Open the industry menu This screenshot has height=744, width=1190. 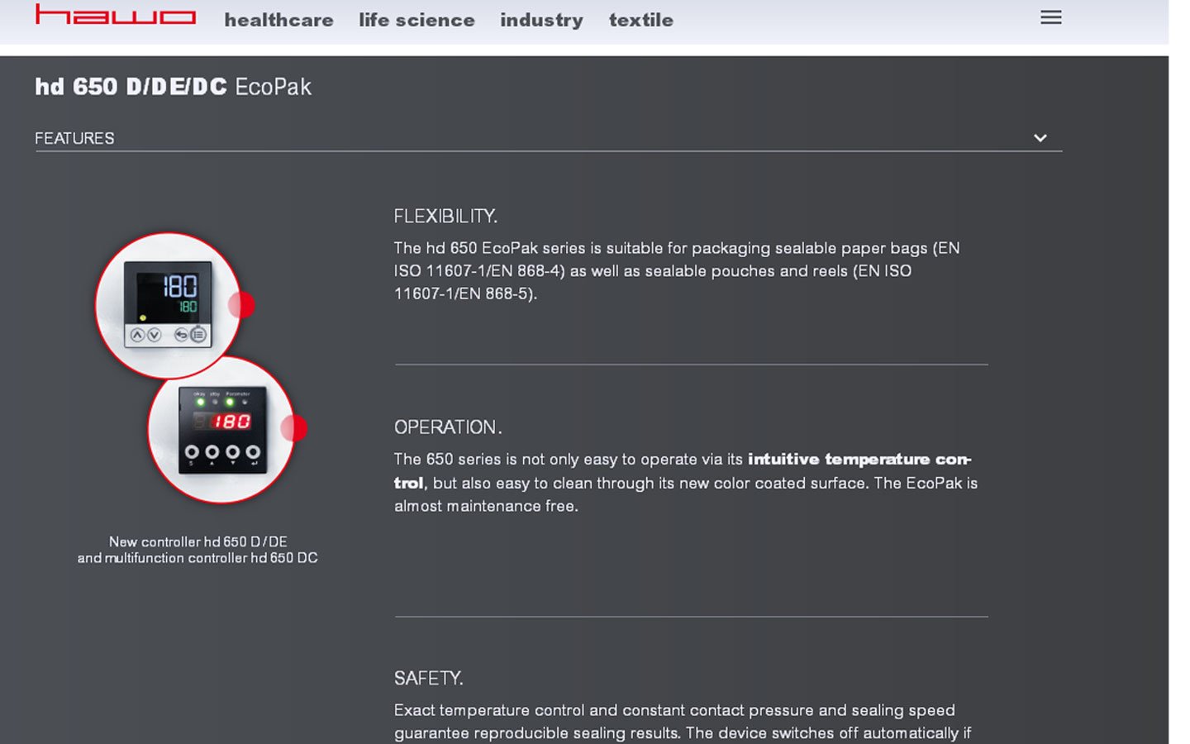(x=541, y=20)
